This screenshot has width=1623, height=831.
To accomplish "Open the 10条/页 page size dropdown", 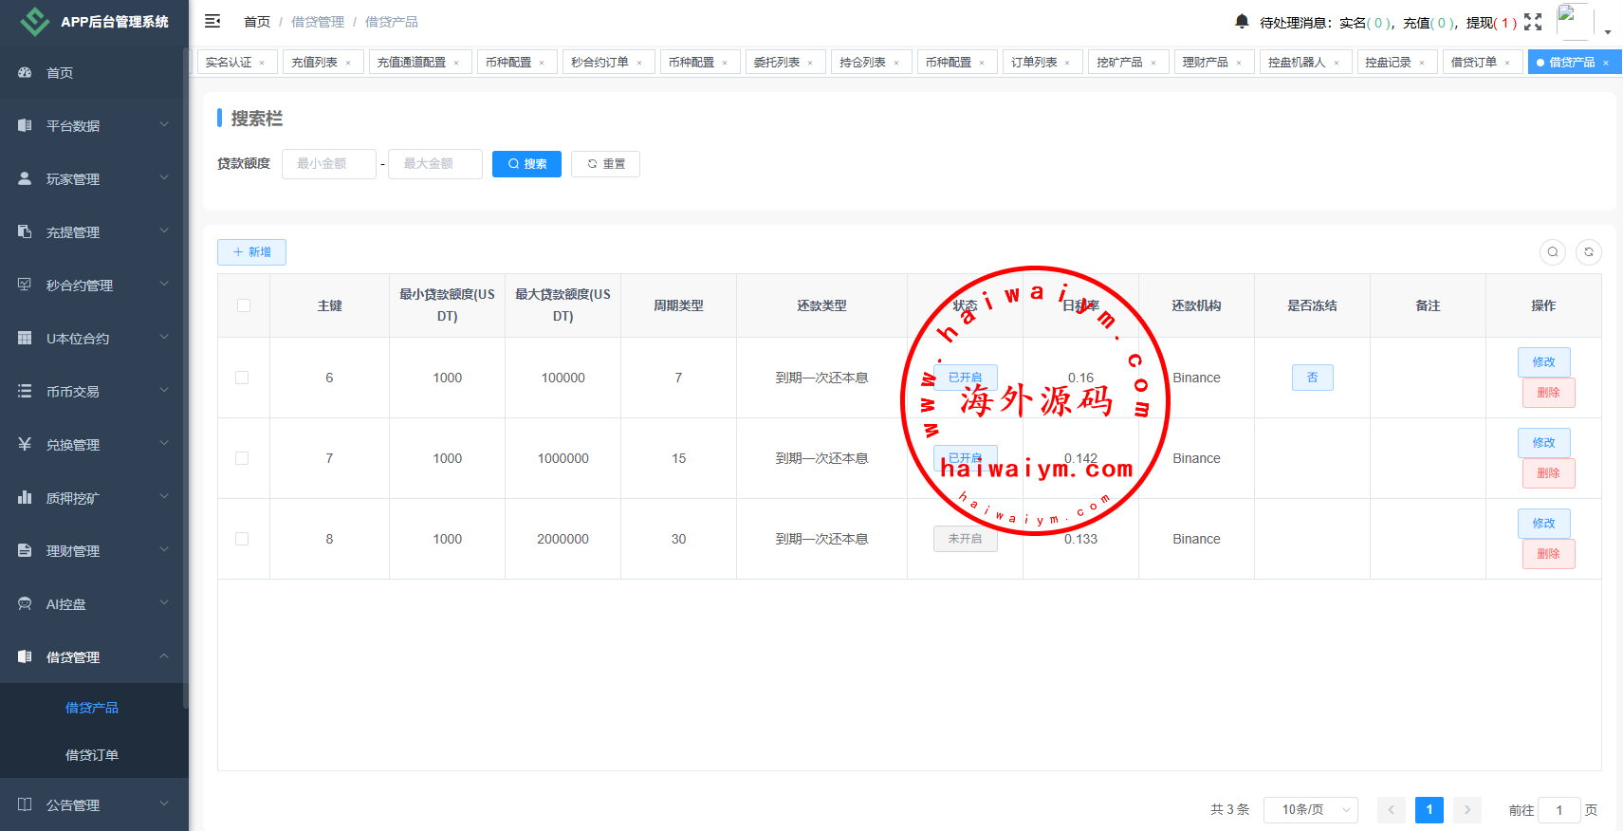I will pyautogui.click(x=1310, y=809).
